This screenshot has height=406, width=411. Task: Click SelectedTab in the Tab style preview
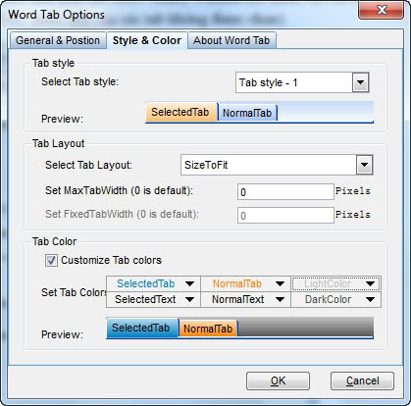[181, 113]
